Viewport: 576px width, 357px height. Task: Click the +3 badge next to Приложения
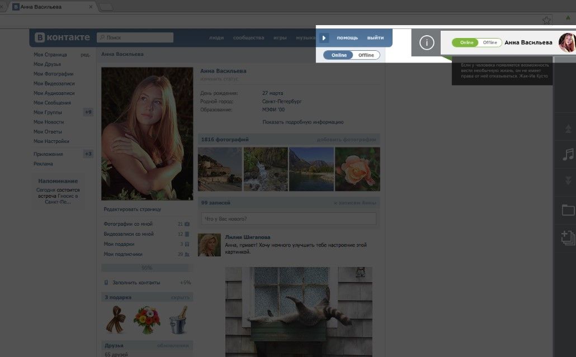point(88,154)
